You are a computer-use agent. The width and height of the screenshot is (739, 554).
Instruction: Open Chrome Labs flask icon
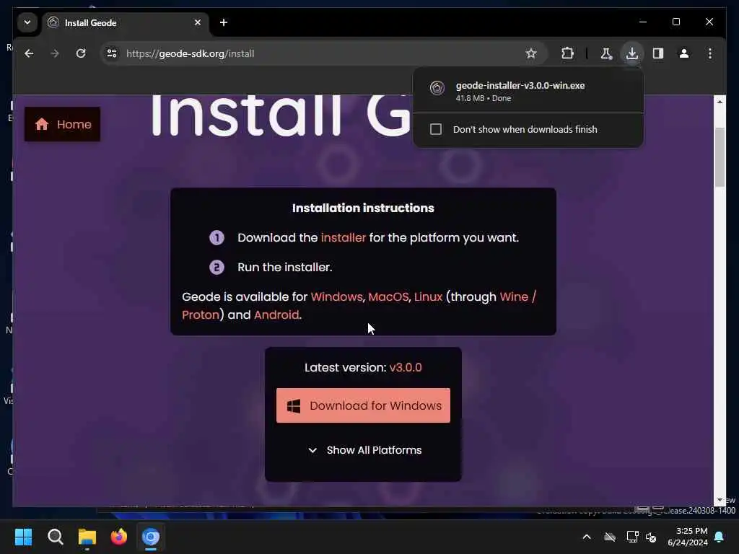tap(606, 53)
